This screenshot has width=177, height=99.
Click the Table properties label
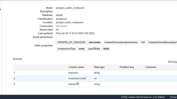[x=44, y=46]
